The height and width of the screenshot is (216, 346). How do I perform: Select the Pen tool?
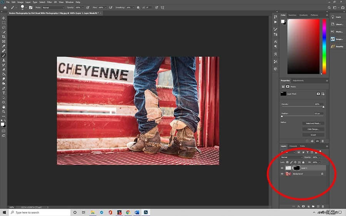click(3, 88)
